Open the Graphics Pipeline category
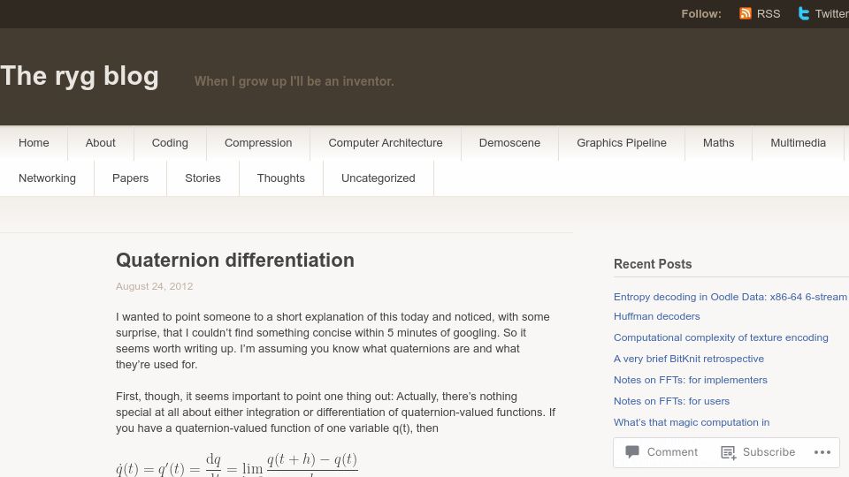The height and width of the screenshot is (477, 849). (621, 143)
